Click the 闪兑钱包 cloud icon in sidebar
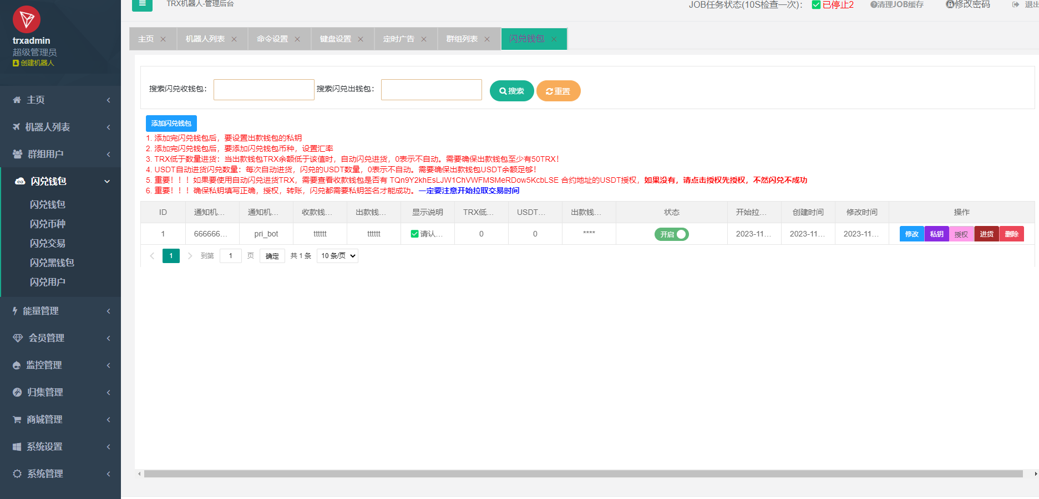This screenshot has width=1039, height=499. click(x=20, y=181)
